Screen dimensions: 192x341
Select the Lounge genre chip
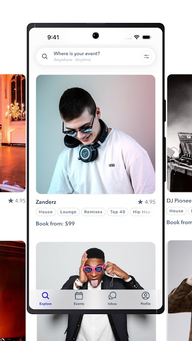pyautogui.click(x=68, y=212)
